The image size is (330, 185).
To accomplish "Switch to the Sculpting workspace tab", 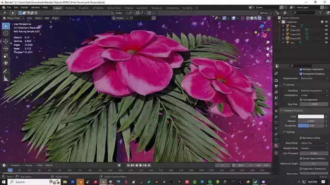I will tap(83, 8).
